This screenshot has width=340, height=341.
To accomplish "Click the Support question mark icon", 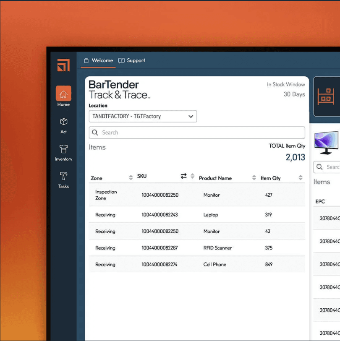I will (121, 60).
